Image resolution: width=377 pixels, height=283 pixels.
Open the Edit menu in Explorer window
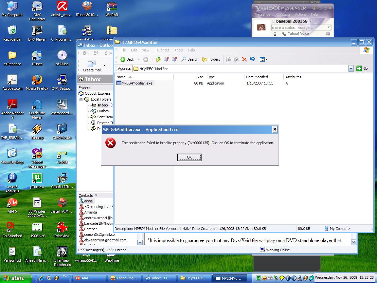(x=134, y=50)
